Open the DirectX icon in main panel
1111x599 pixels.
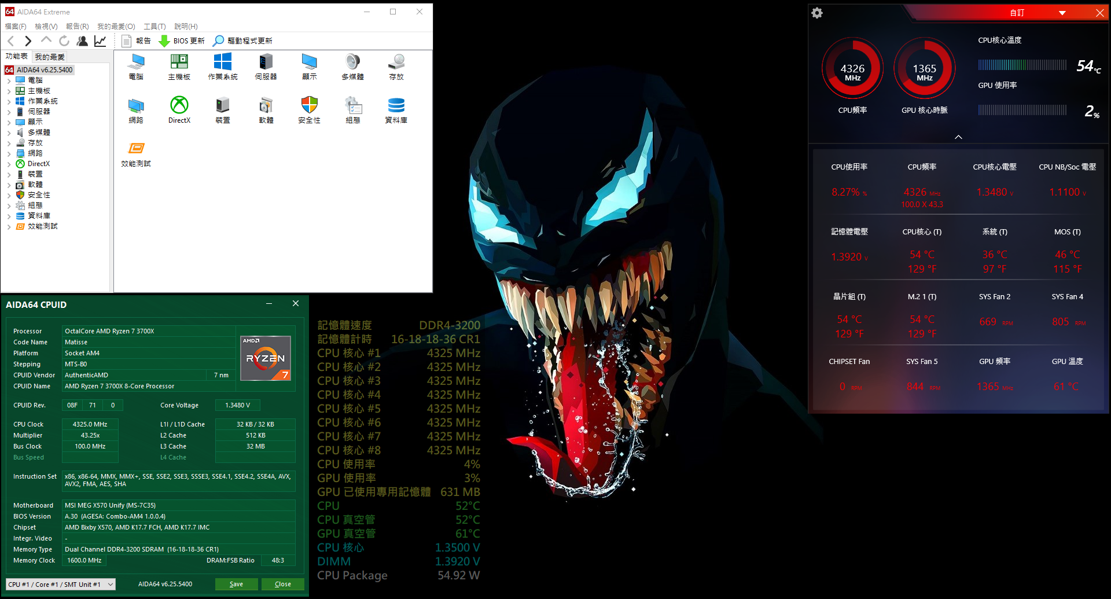179,105
